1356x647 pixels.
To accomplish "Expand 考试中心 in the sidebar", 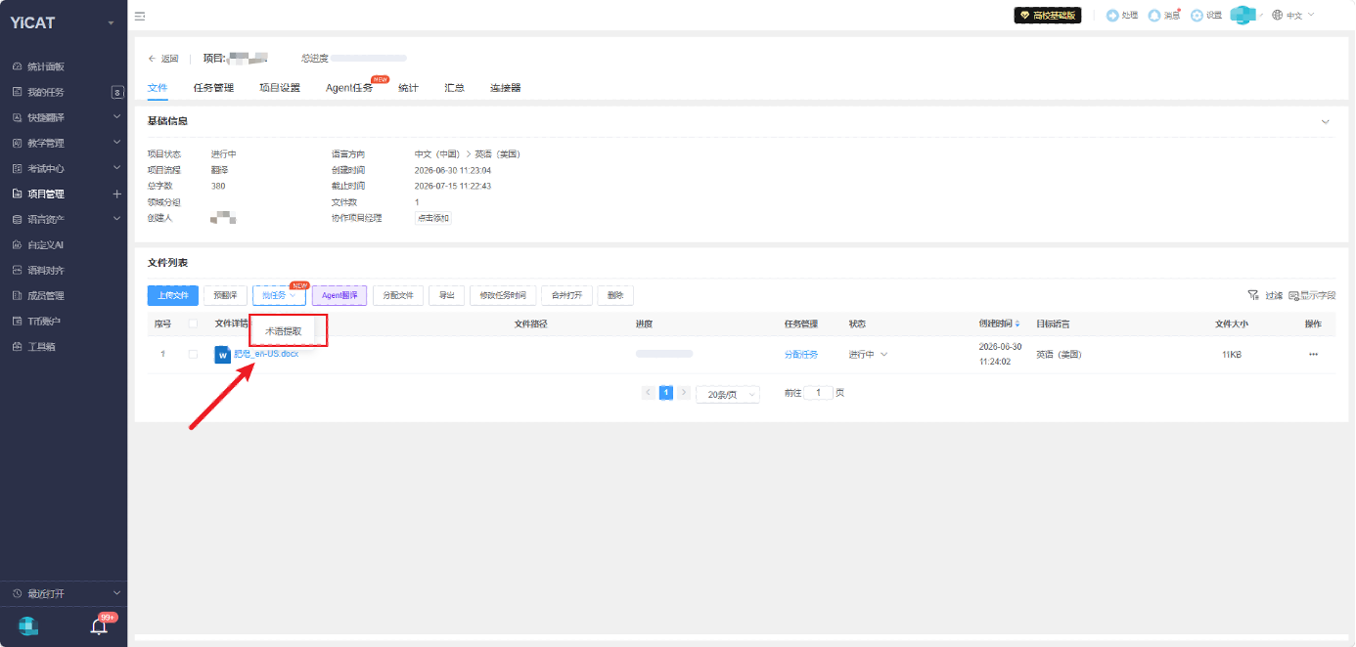I will coord(117,168).
